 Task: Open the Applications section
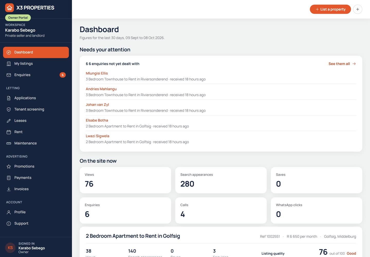pyautogui.click(x=36, y=98)
